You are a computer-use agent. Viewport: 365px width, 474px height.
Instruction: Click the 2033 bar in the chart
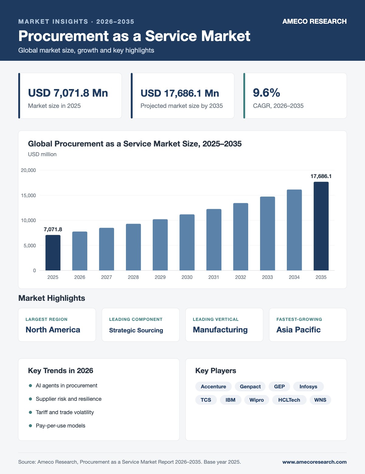pyautogui.click(x=267, y=234)
